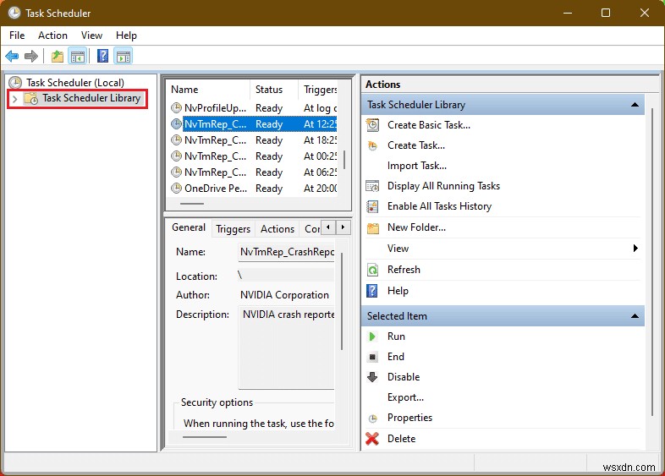Viewport: 665px width, 476px height.
Task: Click the Enable All Tasks History icon
Action: 372,206
